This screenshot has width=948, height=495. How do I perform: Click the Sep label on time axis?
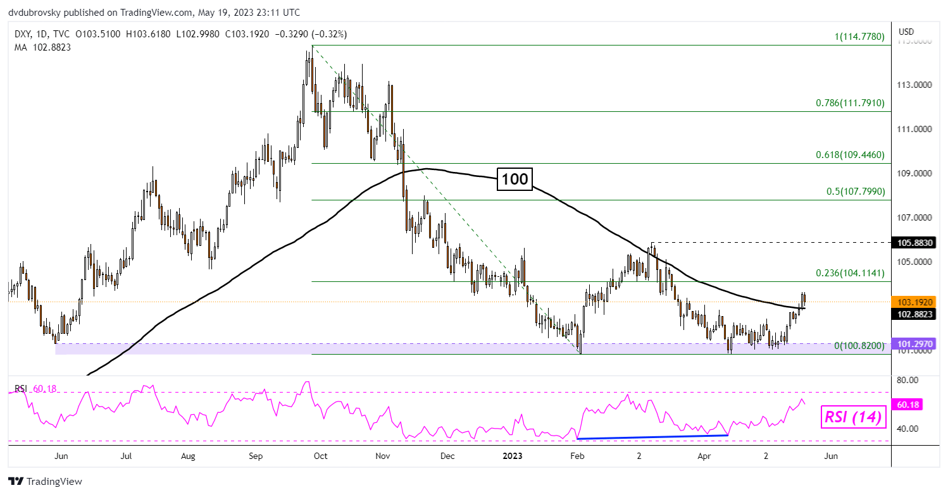pyautogui.click(x=256, y=455)
